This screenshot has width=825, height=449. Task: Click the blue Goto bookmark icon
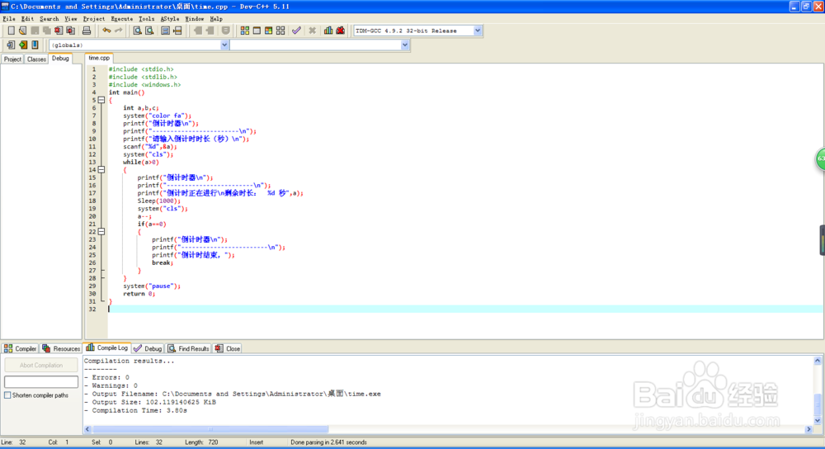pyautogui.click(x=35, y=45)
